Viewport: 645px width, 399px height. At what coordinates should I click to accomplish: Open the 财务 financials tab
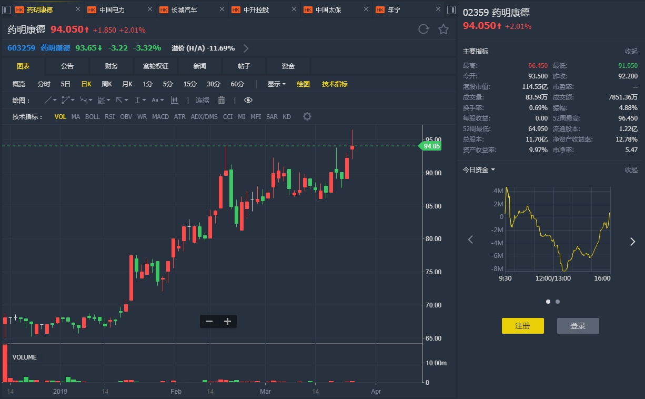click(112, 66)
